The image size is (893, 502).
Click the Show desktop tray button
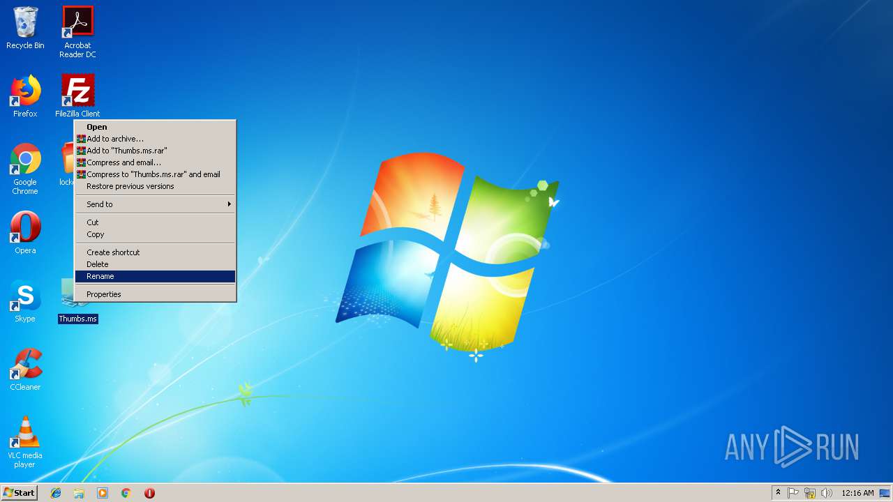pyautogui.click(x=885, y=493)
